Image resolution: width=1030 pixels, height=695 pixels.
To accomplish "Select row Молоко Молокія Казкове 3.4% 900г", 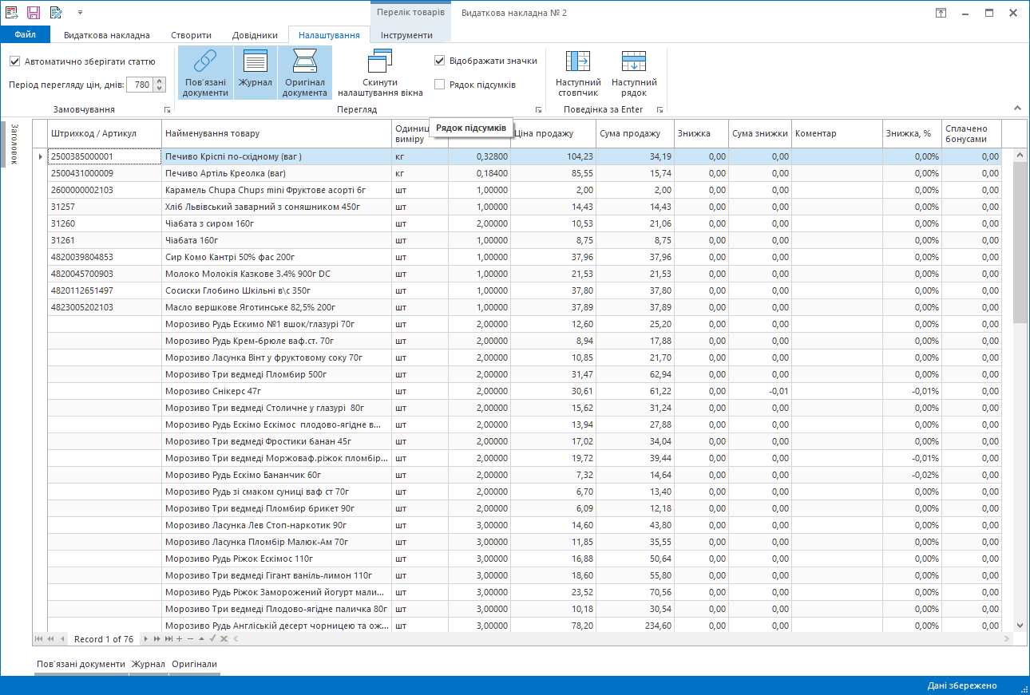I will coord(523,274).
